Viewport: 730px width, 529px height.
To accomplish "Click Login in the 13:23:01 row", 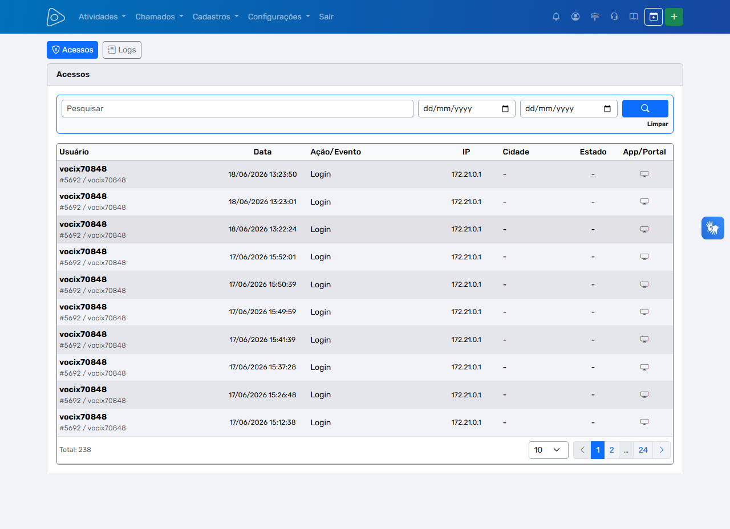I will pyautogui.click(x=321, y=202).
